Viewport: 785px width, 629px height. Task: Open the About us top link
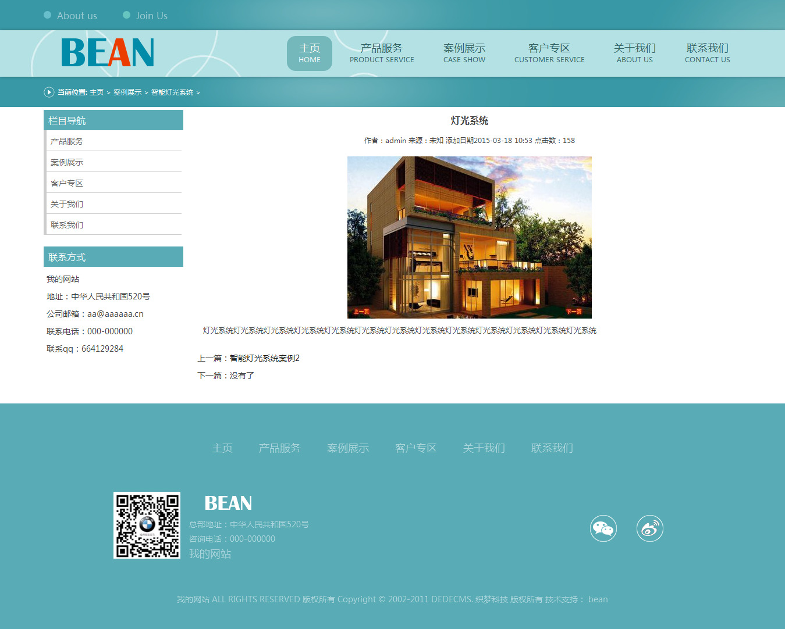(77, 16)
